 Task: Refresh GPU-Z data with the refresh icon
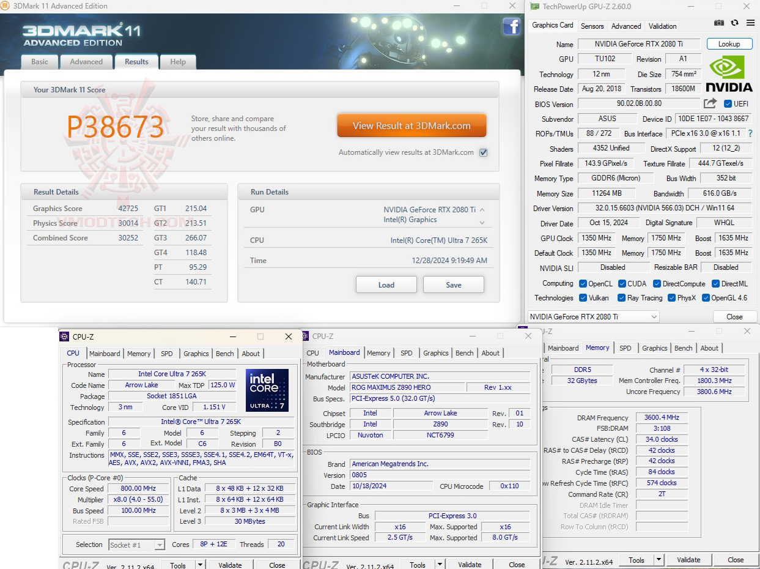click(734, 23)
